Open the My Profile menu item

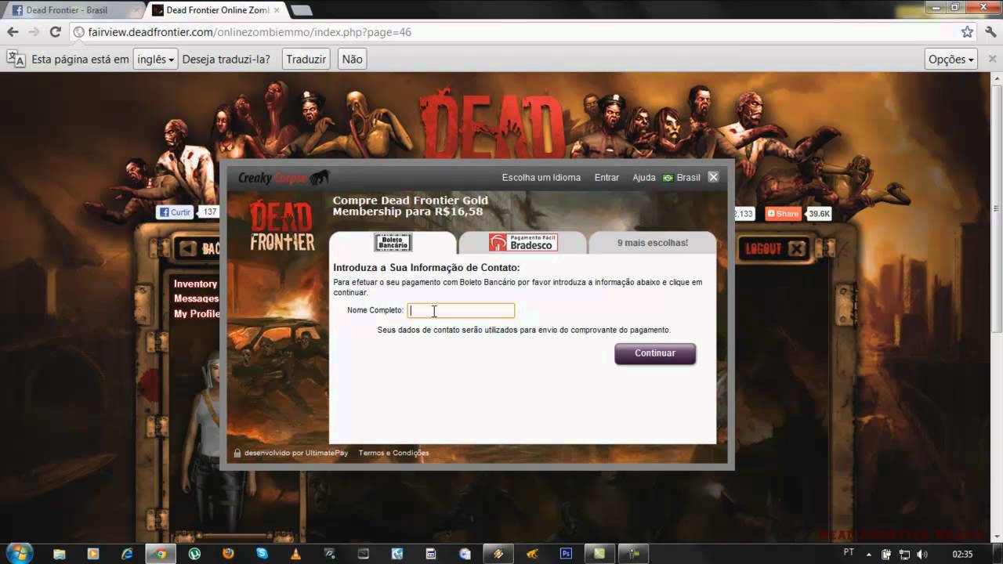pos(197,313)
